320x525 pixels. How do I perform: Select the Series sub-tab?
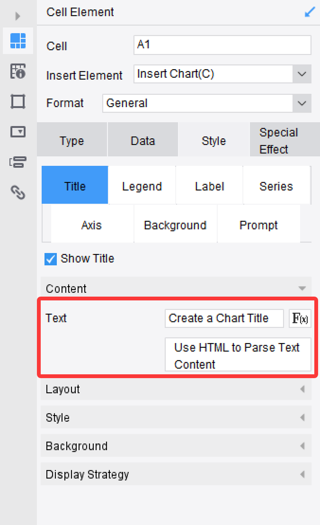276,185
